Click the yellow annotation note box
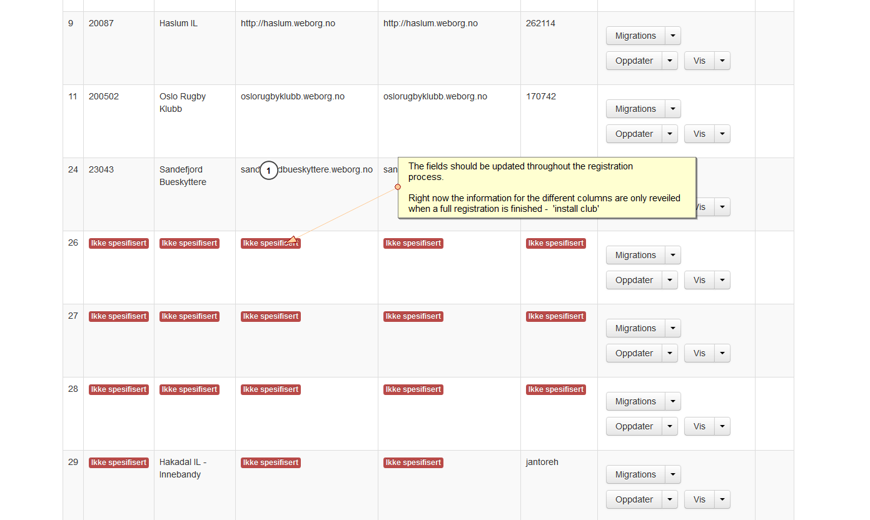Screen dimensions: 870x520 click(x=547, y=187)
